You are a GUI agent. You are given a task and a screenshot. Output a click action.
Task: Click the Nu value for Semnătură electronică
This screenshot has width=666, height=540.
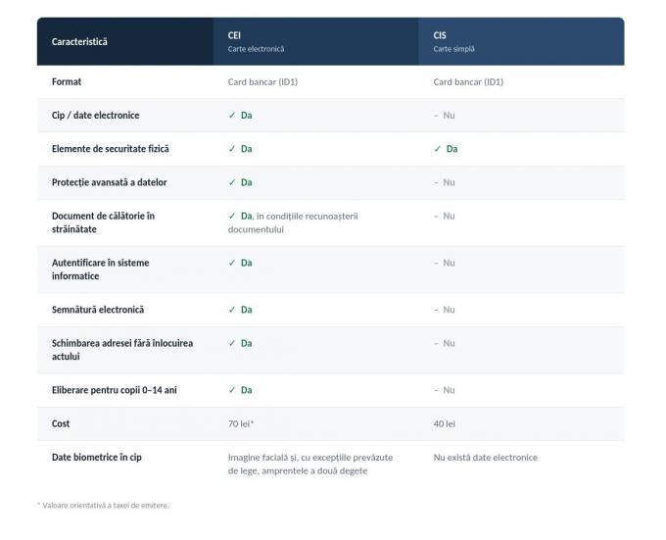(449, 310)
